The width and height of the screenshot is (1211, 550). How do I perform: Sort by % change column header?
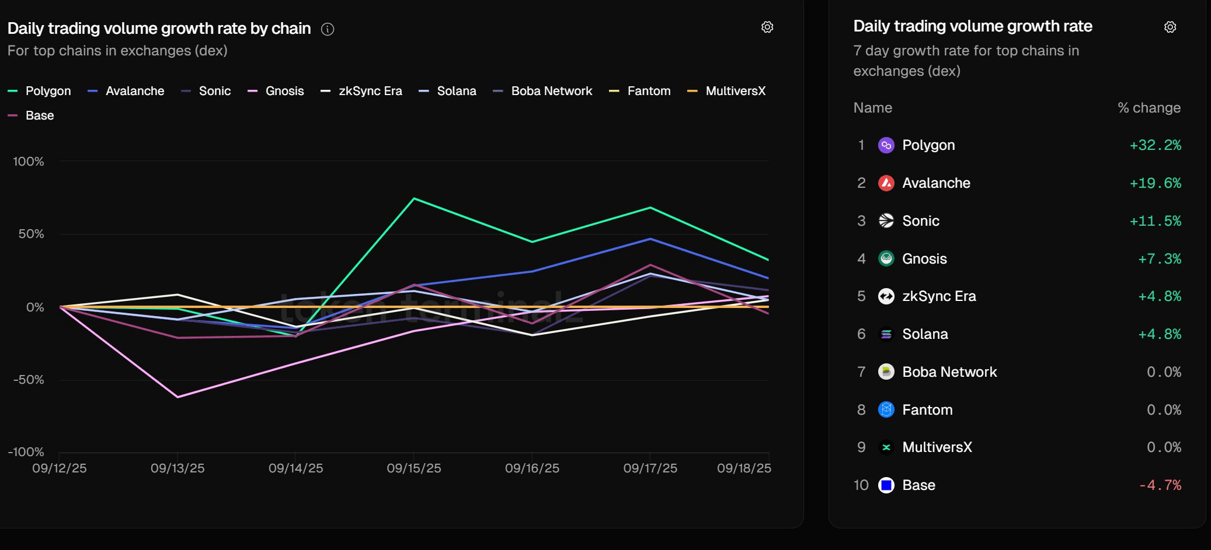(x=1149, y=108)
